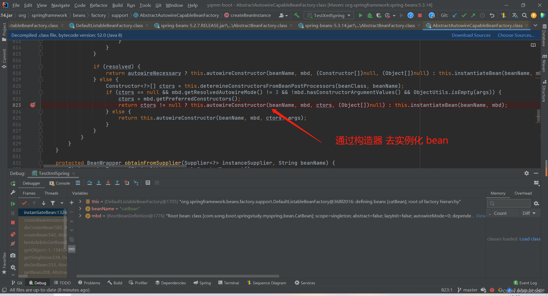
Task: Click Git Push green arrow
Action: coord(473,15)
